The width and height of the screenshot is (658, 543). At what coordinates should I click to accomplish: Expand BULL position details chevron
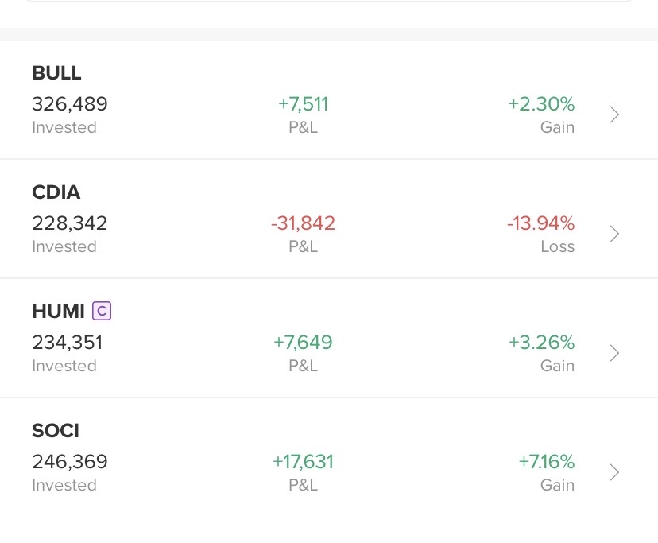tap(614, 115)
